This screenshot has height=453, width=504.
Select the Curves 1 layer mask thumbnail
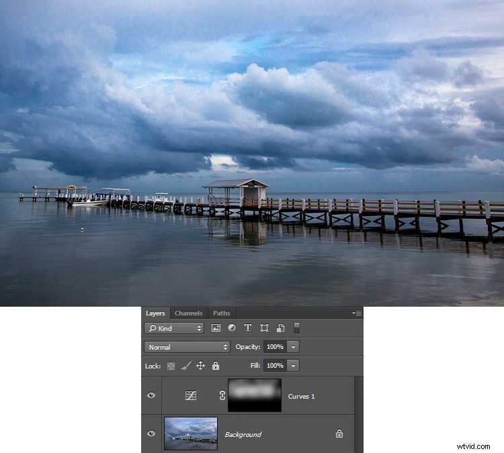255,395
